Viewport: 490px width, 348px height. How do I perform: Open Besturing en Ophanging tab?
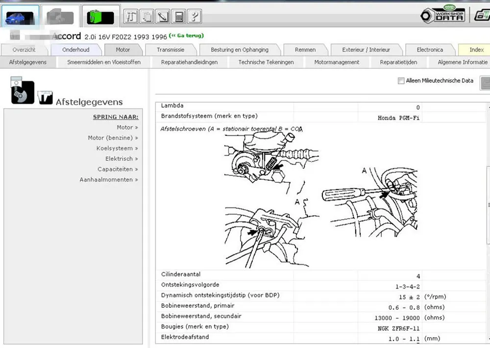pos(240,50)
